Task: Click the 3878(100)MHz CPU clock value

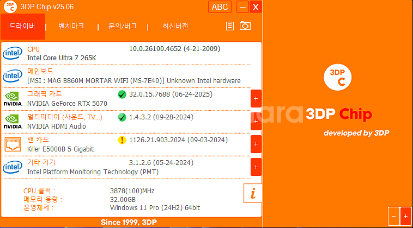Action: [132, 191]
